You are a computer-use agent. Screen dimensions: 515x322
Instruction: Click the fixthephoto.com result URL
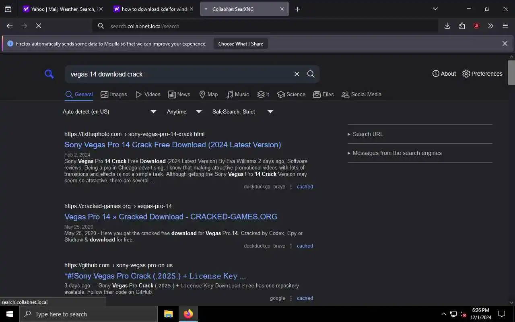coord(134,134)
